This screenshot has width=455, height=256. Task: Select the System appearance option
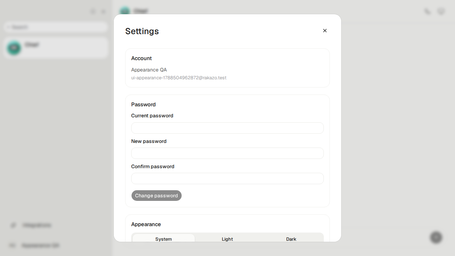[164, 239]
